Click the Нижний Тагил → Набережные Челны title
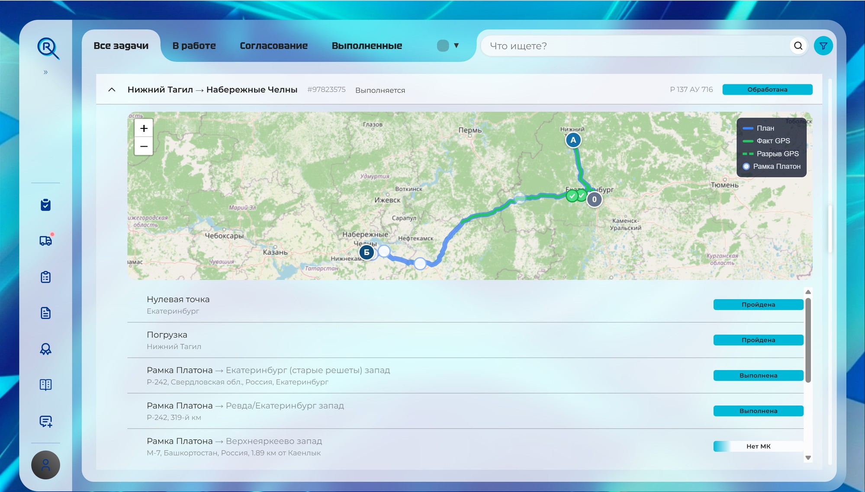This screenshot has height=492, width=865. pos(212,89)
